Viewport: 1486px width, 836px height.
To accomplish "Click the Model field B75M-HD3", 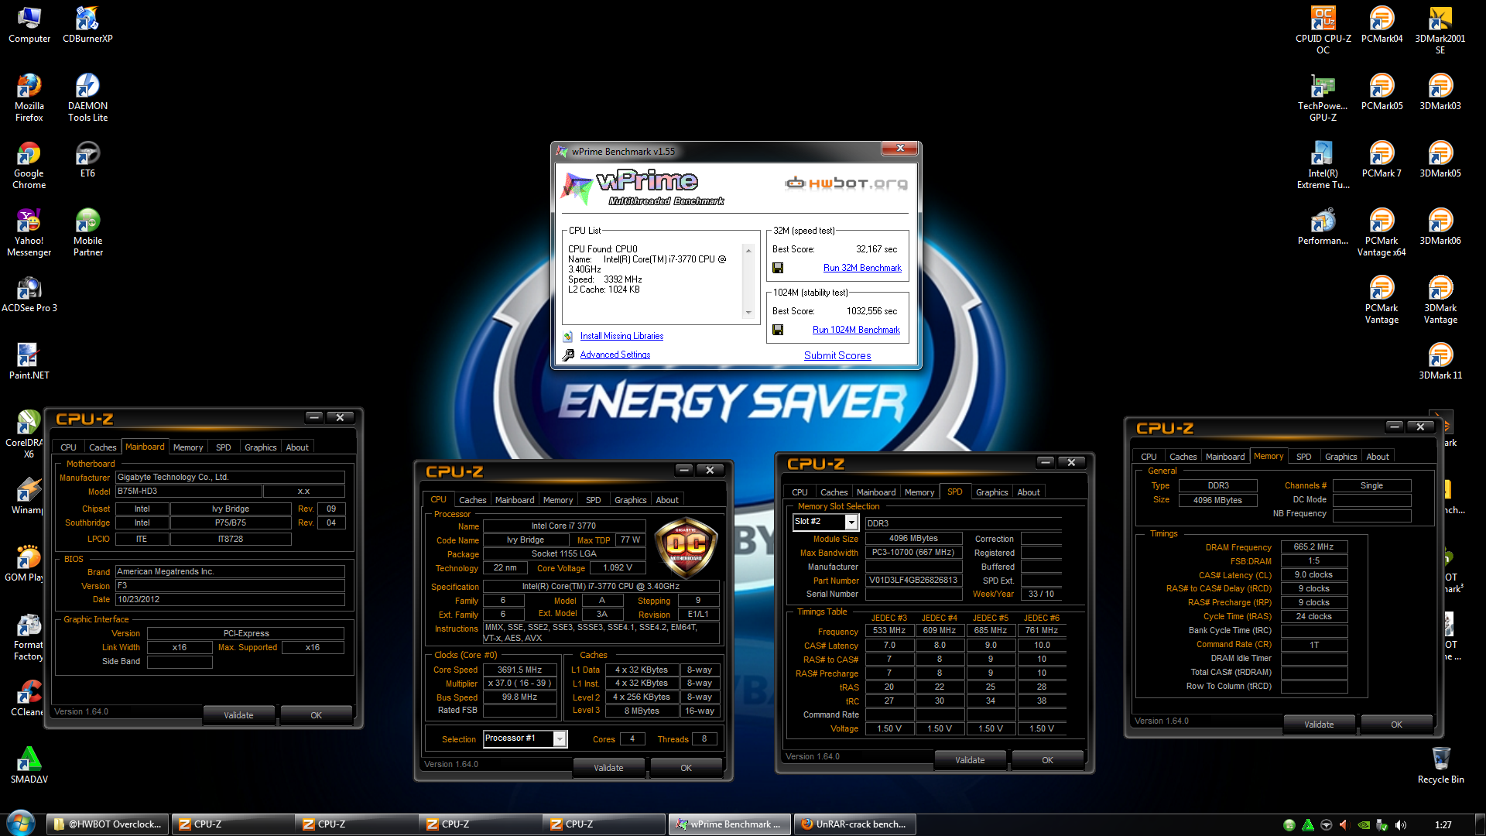I will coord(189,492).
